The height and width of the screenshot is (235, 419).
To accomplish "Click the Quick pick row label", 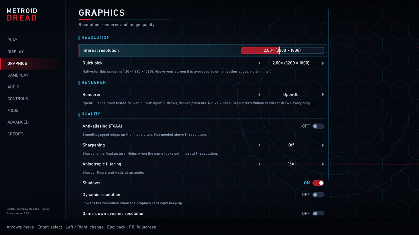I will click(92, 63).
